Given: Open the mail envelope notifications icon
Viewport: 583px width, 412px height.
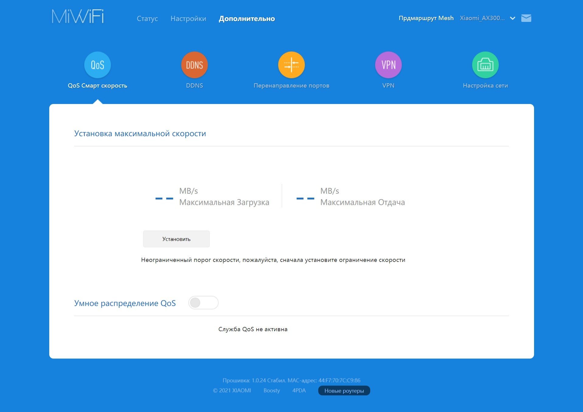Looking at the screenshot, I should (x=526, y=18).
